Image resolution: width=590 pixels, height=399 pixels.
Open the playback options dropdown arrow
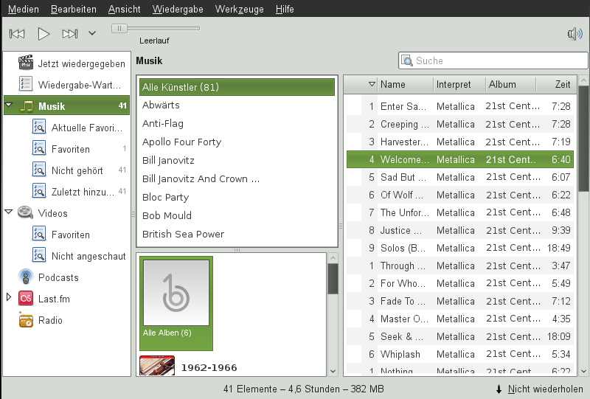(92, 33)
